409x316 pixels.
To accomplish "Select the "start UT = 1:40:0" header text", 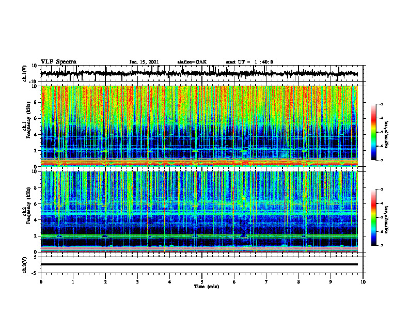I will [x=249, y=62].
